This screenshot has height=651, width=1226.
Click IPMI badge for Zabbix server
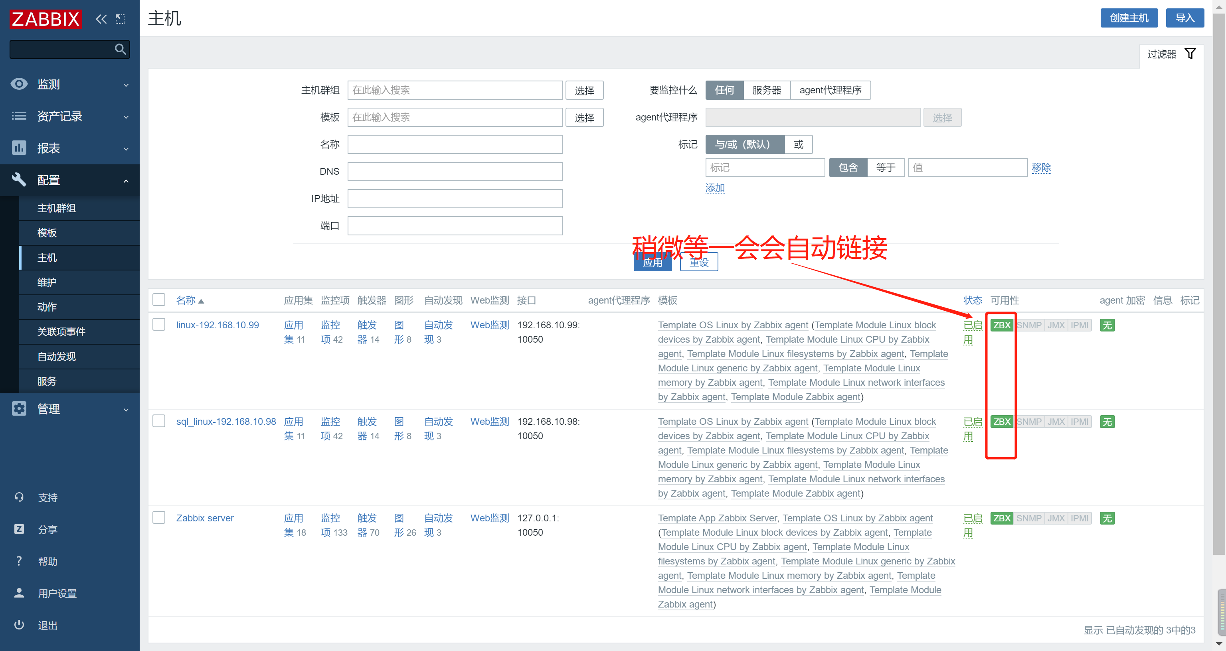point(1080,518)
